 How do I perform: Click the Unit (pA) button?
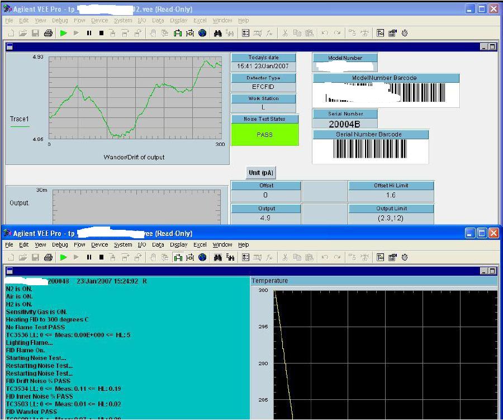261,173
